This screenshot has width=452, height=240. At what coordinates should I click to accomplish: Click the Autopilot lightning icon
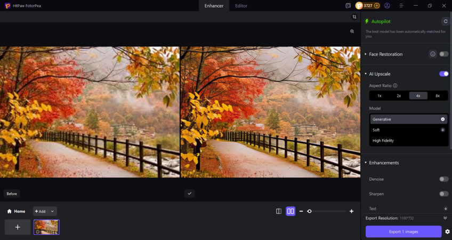click(367, 21)
